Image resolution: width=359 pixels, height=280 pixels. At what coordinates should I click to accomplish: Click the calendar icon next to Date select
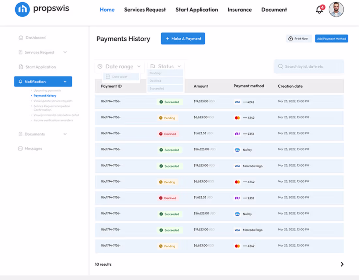[x=108, y=77]
